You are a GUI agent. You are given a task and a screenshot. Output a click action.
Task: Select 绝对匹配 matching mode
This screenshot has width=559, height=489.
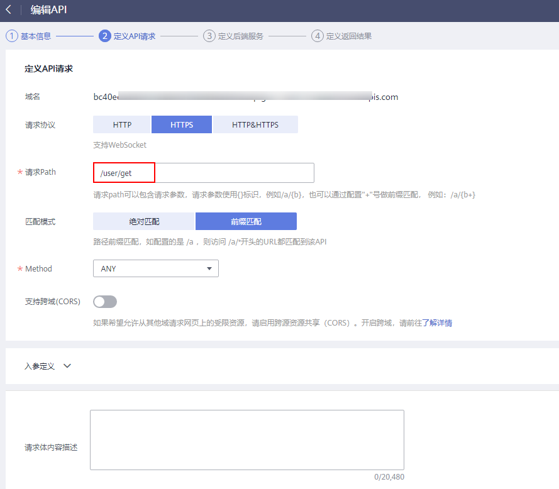[144, 221]
